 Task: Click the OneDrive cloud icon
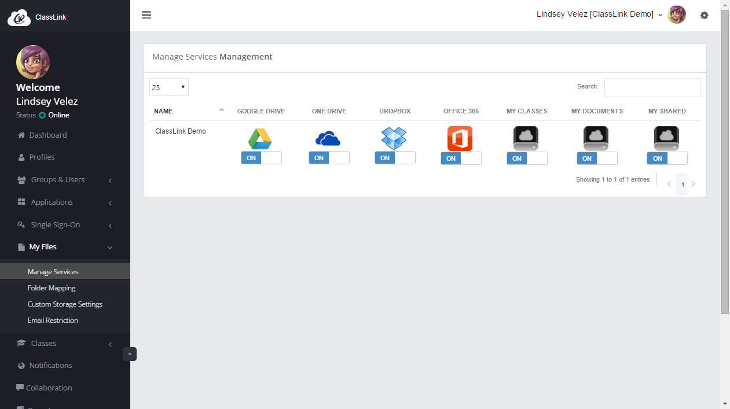(328, 139)
